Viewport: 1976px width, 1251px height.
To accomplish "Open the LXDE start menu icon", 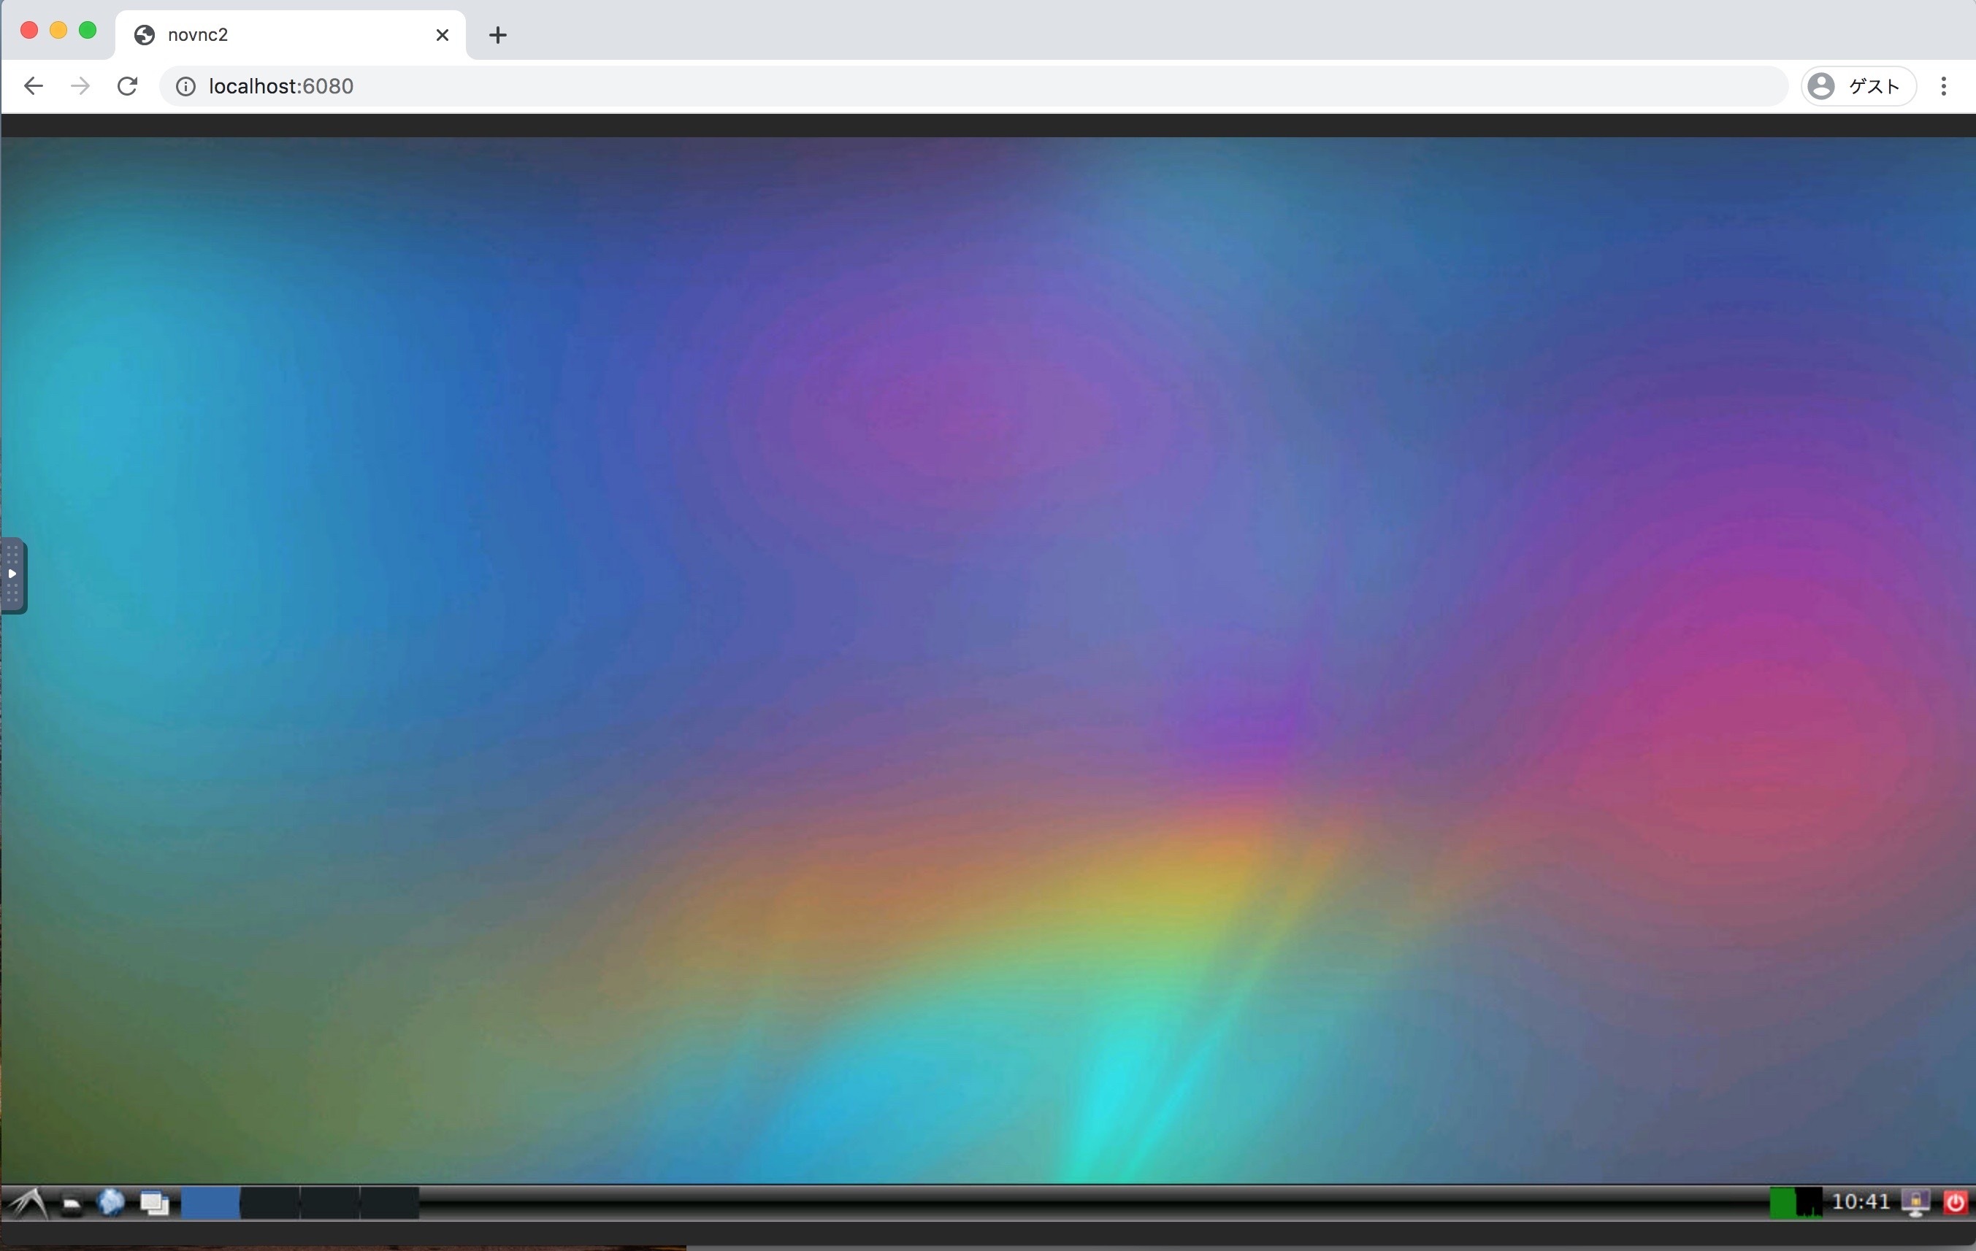I will click(x=28, y=1204).
